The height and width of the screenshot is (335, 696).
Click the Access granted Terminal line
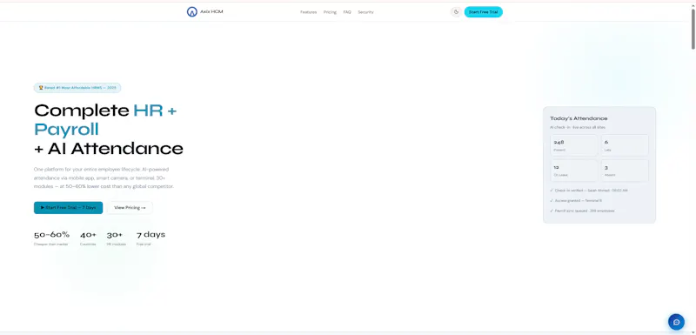pyautogui.click(x=576, y=200)
